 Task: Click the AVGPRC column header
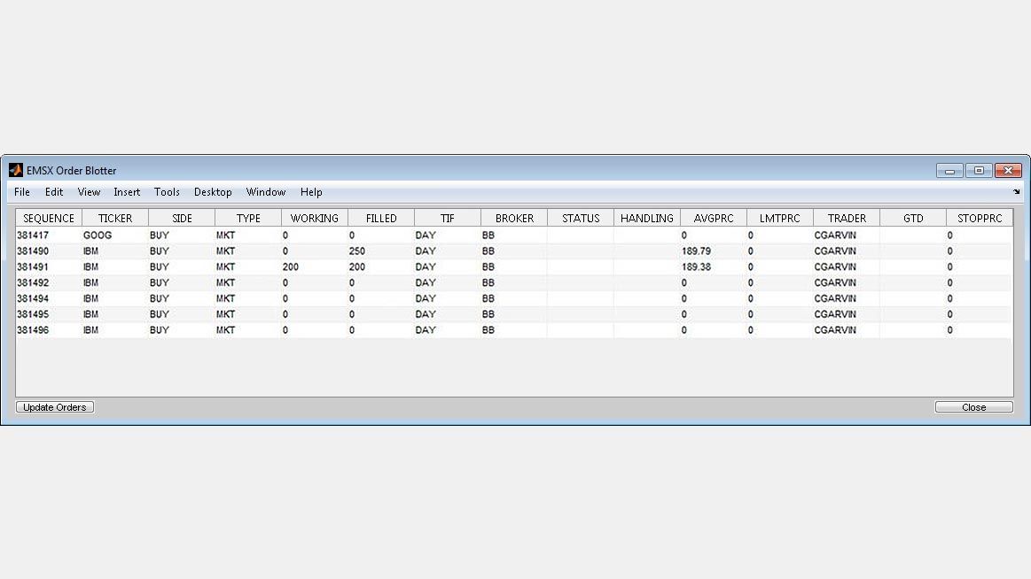click(x=714, y=218)
